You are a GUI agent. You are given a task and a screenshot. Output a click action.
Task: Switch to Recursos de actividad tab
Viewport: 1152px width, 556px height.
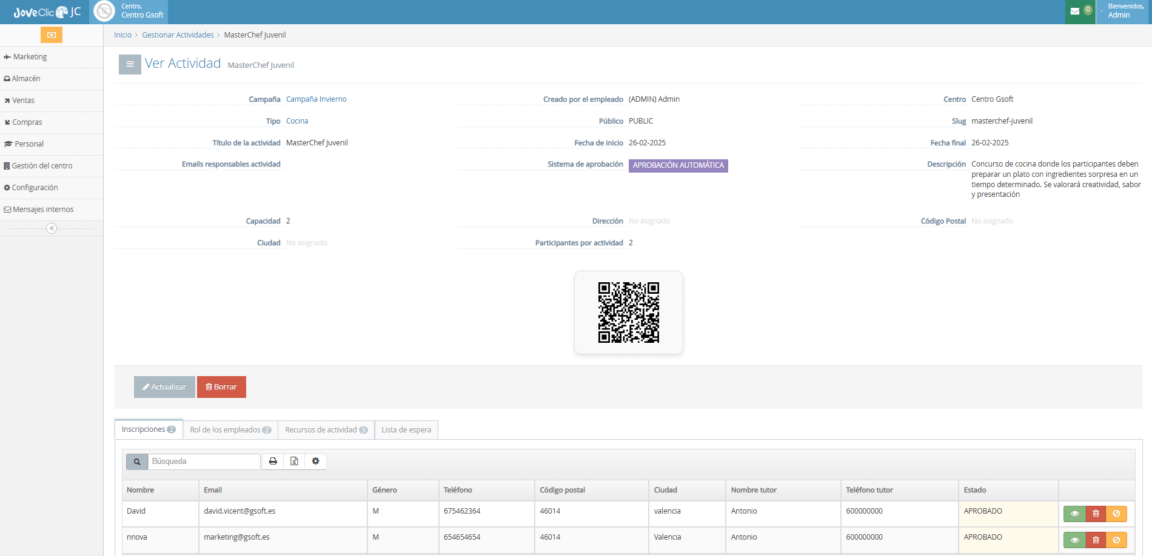click(x=326, y=430)
